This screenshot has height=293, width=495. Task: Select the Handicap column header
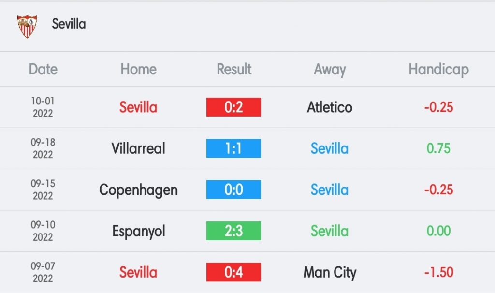point(438,70)
